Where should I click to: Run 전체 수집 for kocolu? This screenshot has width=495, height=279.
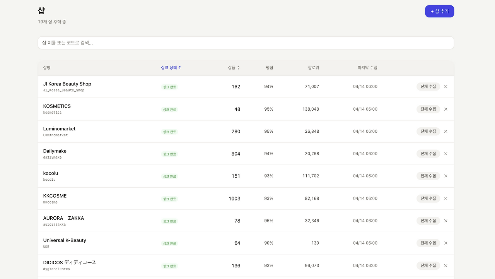tap(428, 176)
